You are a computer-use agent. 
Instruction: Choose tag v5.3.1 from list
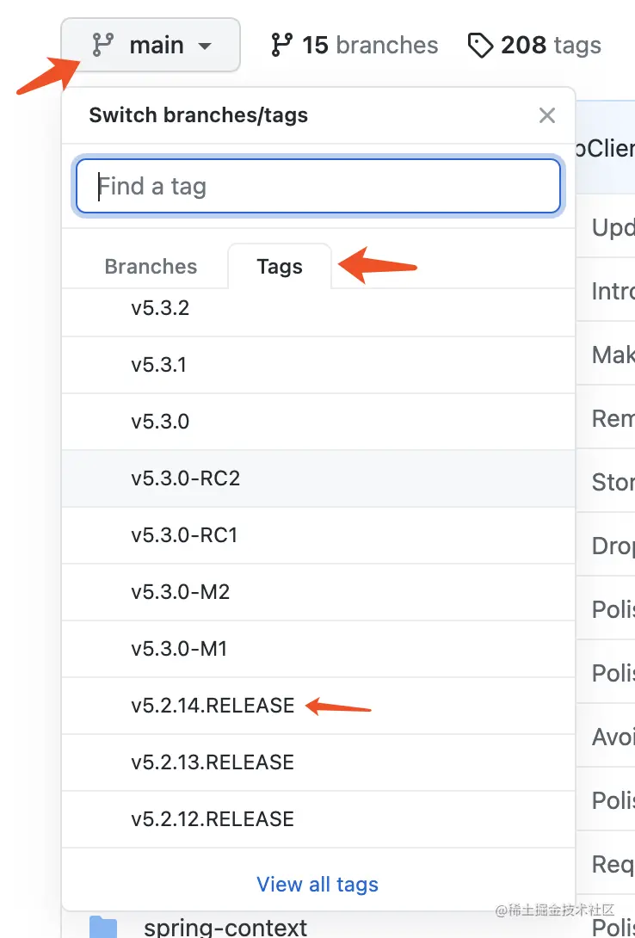click(159, 365)
